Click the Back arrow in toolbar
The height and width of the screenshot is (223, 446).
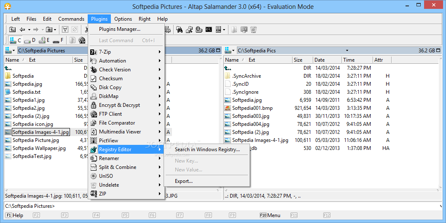coord(22,29)
